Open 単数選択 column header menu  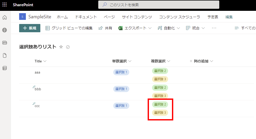tap(122, 61)
